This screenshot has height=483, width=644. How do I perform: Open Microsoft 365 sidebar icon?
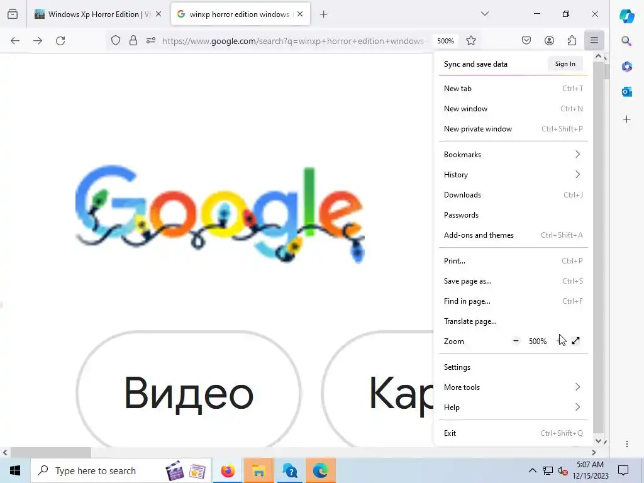[x=627, y=66]
